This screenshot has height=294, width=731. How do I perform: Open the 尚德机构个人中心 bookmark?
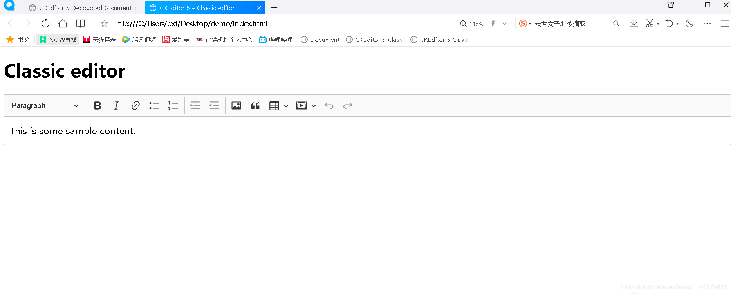(x=224, y=40)
